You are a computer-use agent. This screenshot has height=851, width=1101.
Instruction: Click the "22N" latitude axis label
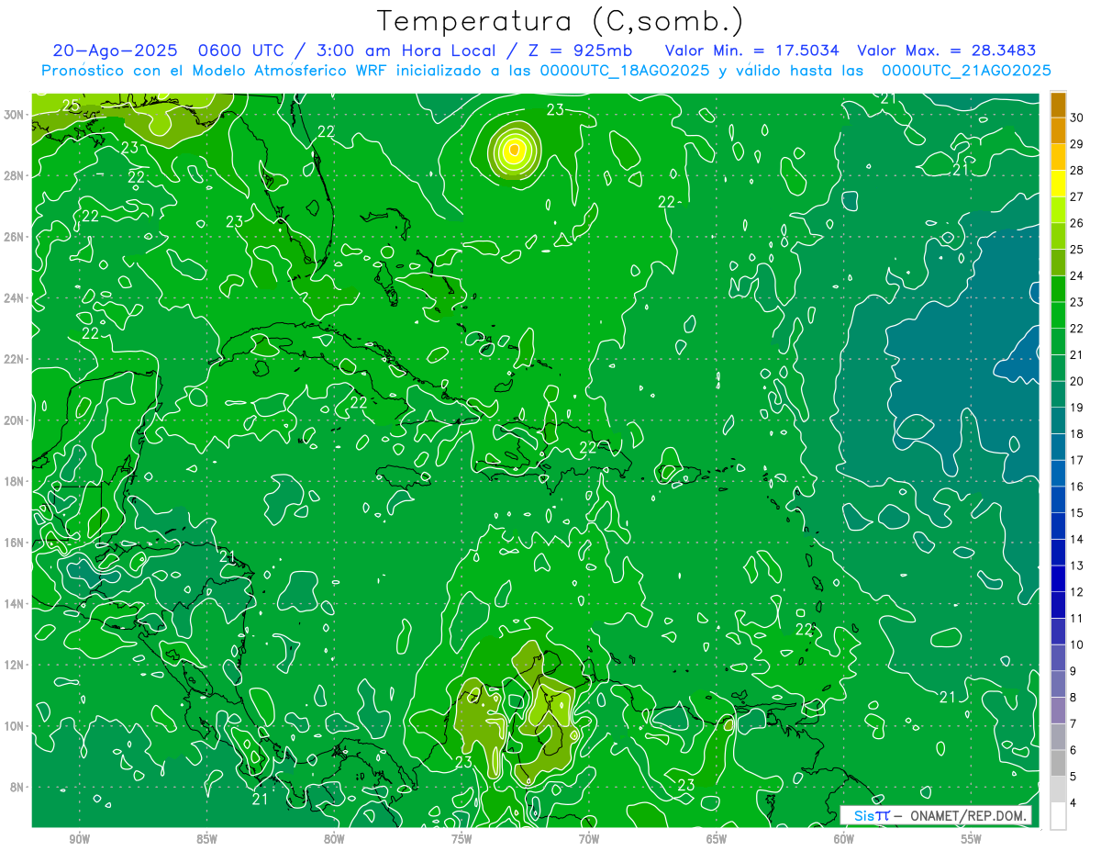pyautogui.click(x=15, y=359)
